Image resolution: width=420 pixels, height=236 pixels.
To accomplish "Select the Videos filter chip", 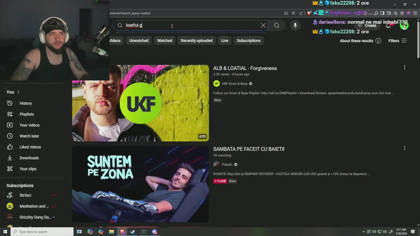I will tap(115, 41).
